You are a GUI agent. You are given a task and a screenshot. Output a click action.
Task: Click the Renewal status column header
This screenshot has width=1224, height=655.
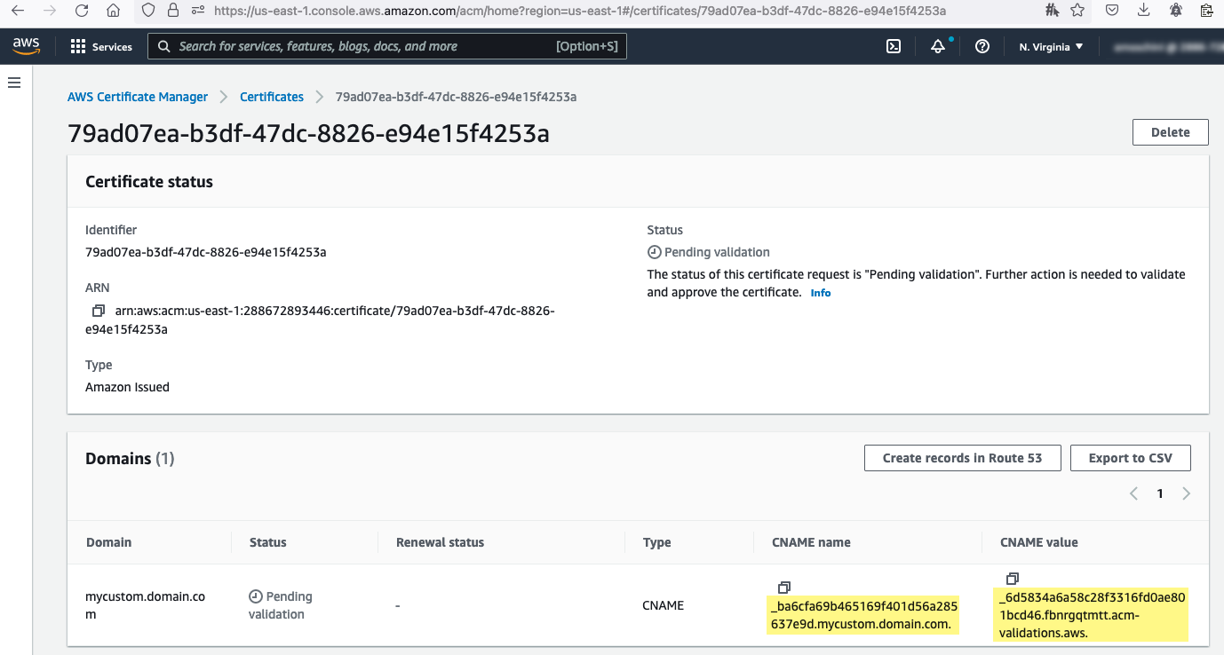[441, 542]
